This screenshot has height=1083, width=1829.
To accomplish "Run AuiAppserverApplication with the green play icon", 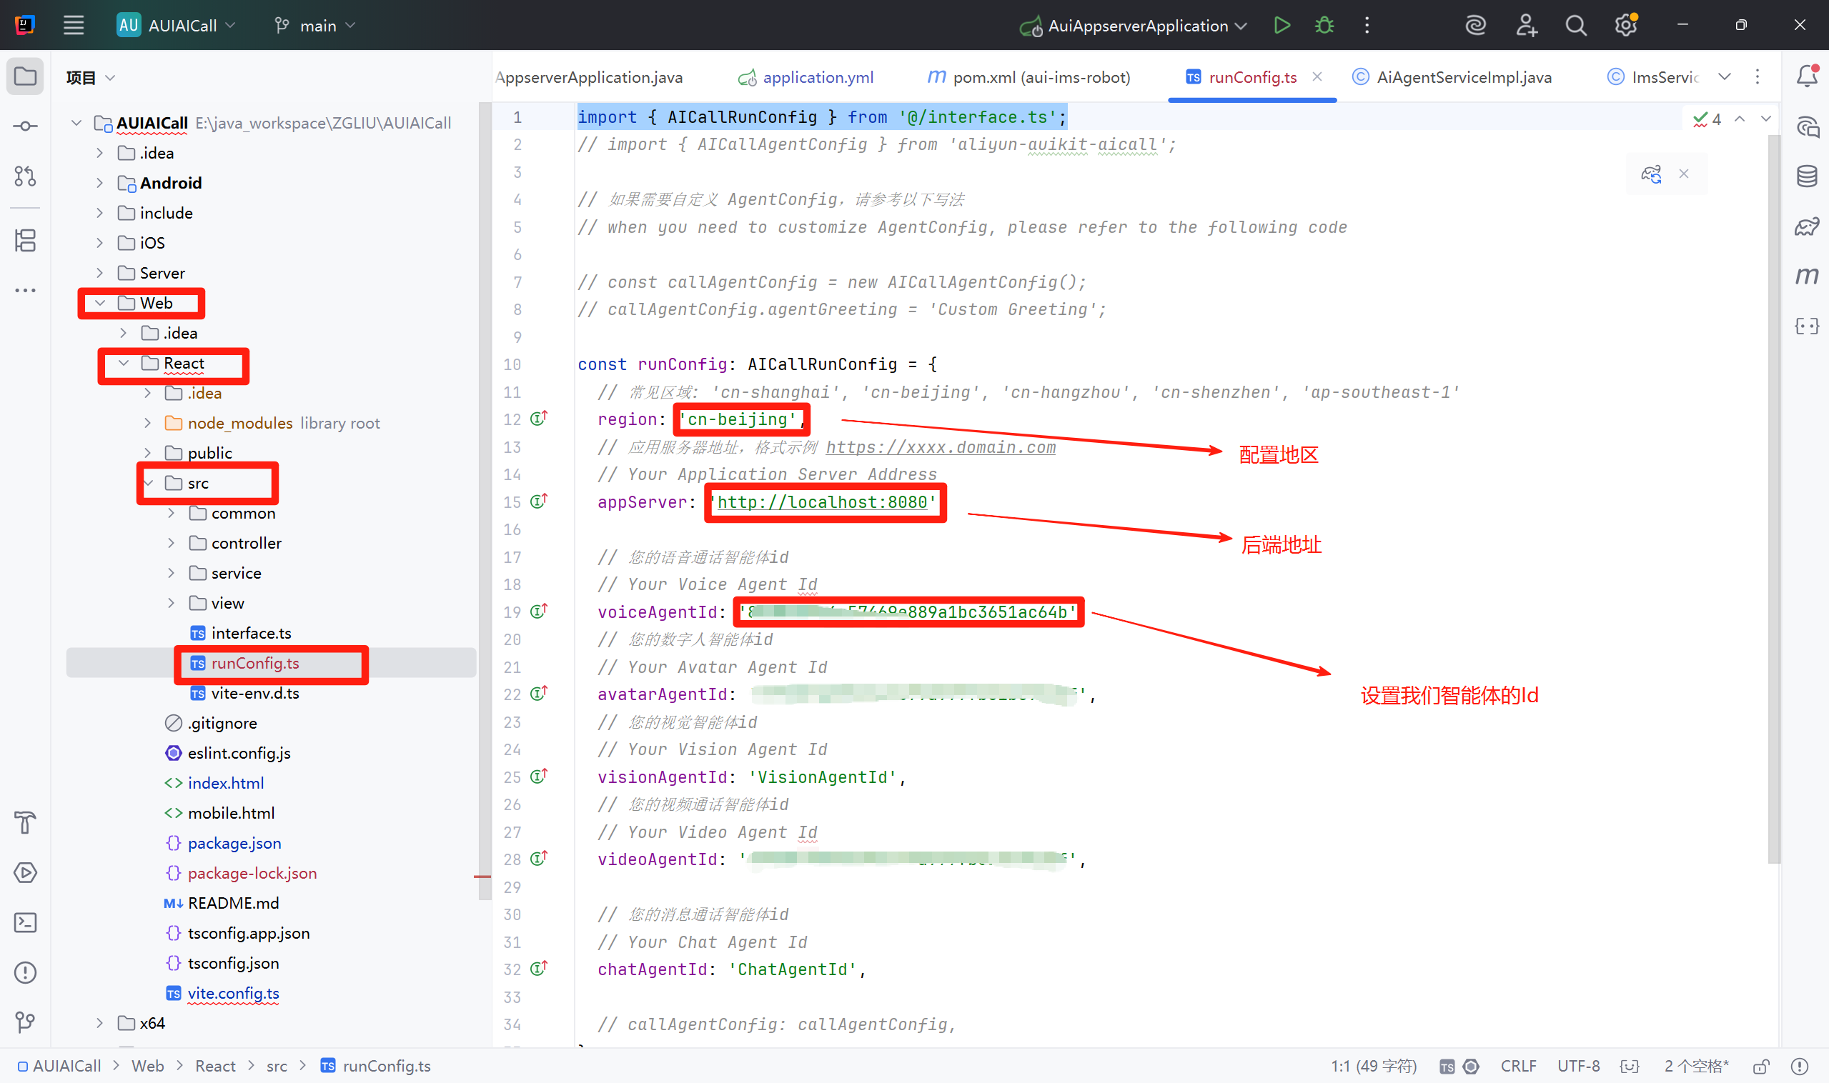I will 1282,26.
